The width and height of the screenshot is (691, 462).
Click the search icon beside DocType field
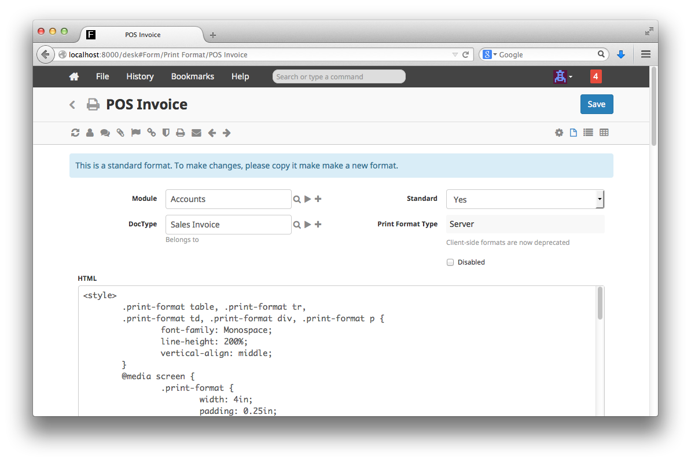point(297,225)
